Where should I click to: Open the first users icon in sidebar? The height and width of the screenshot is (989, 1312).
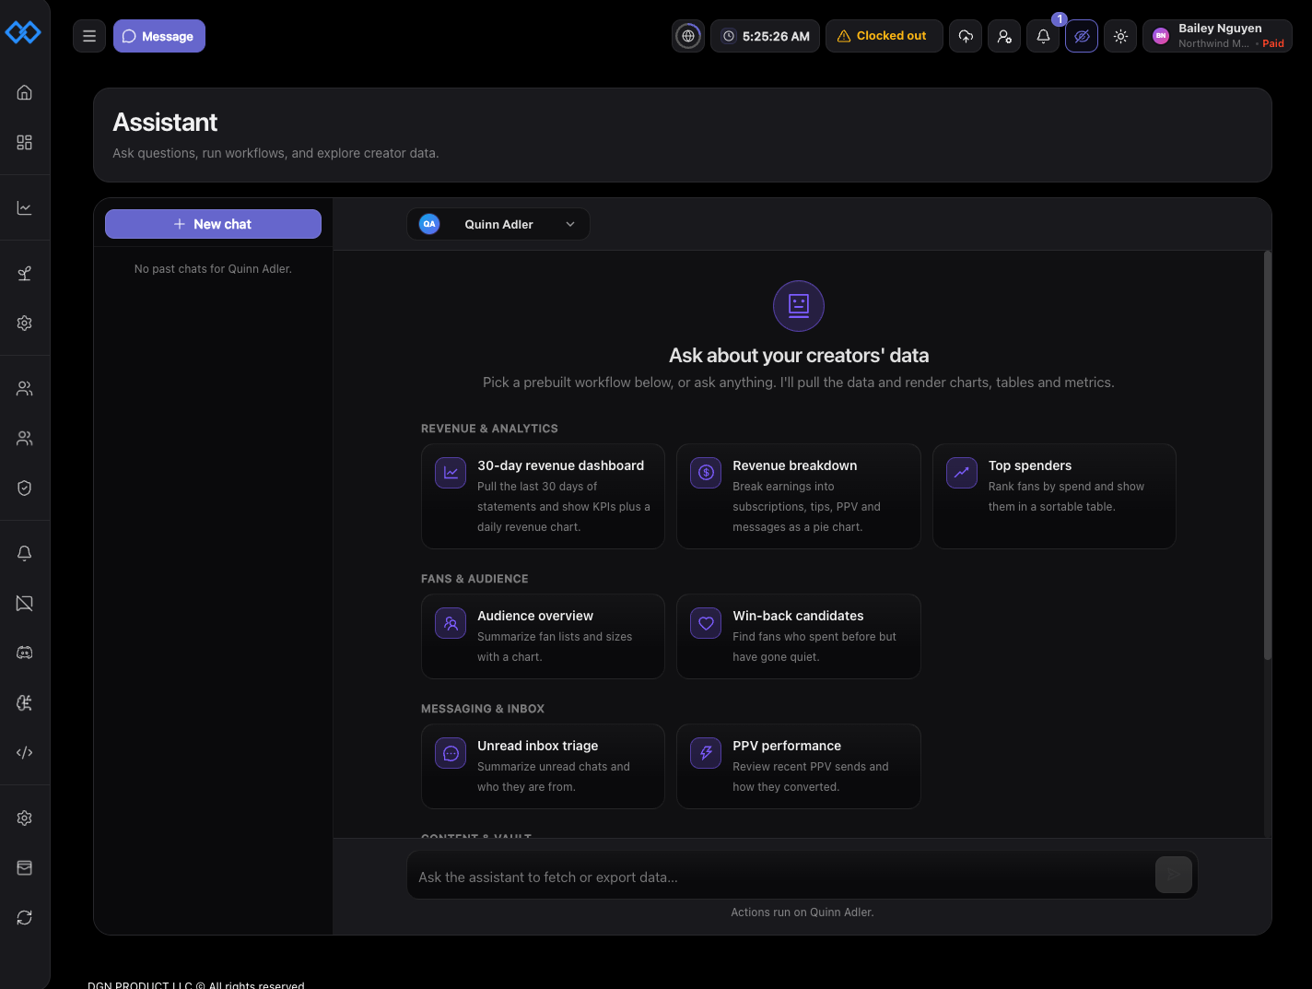[25, 389]
